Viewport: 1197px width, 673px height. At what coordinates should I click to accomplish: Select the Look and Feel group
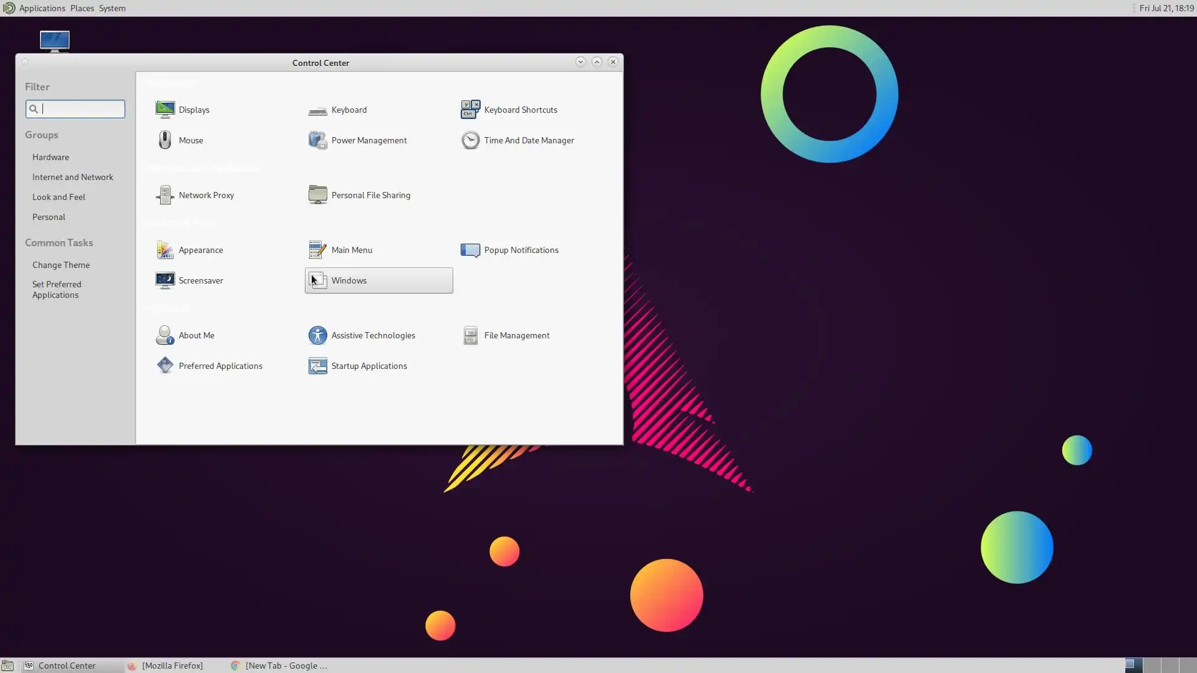point(59,197)
